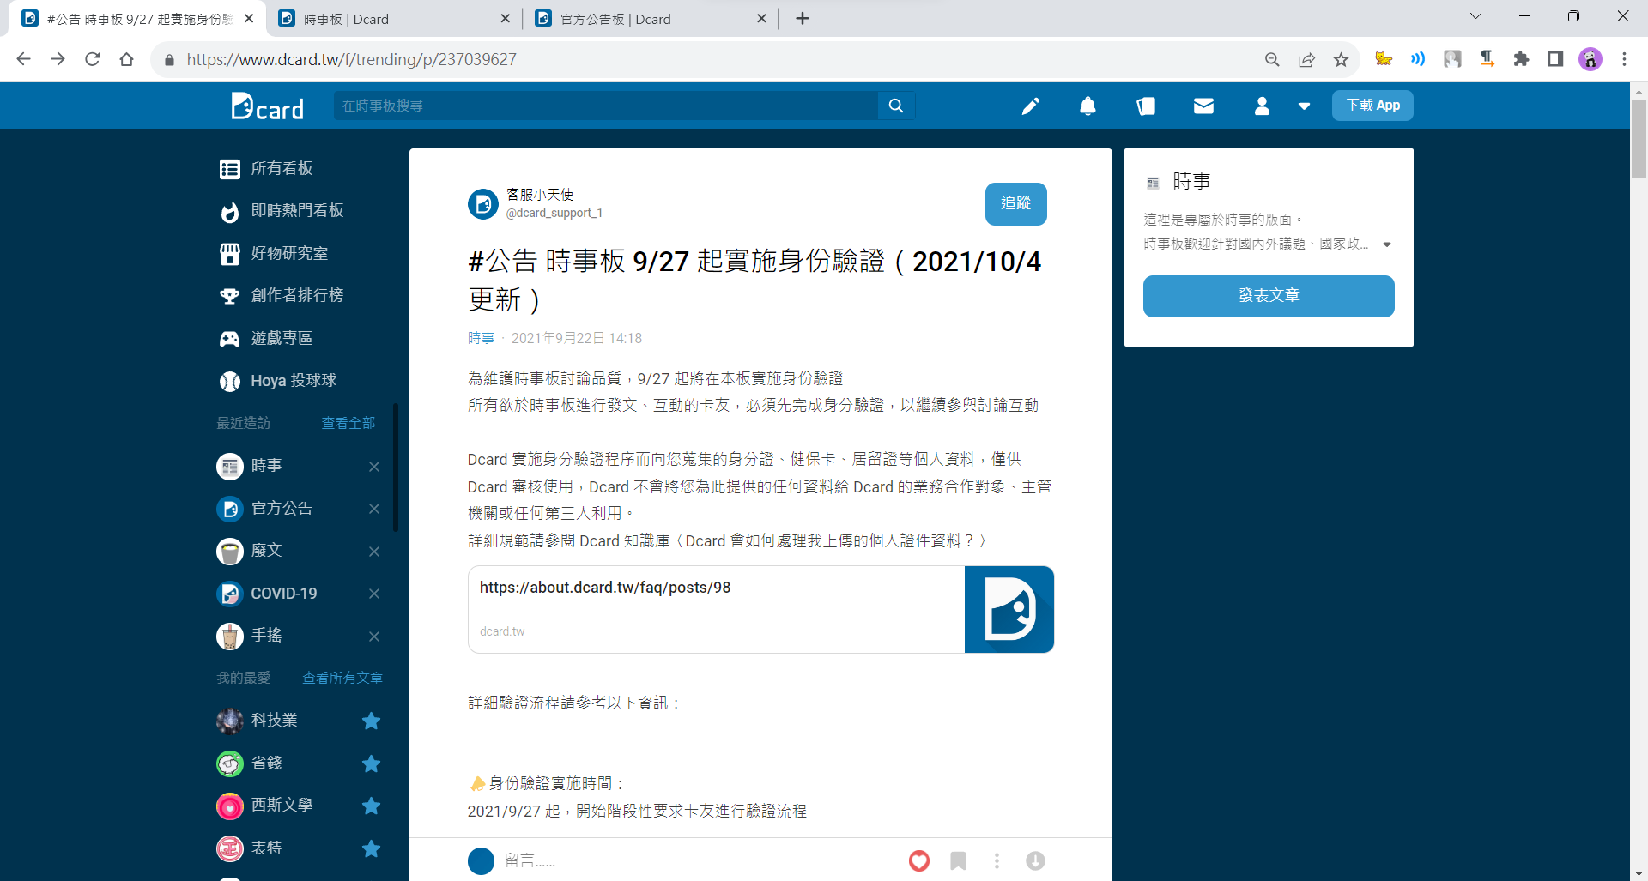Viewport: 1648px width, 881px height.
Task: Jump to the comments with the down arrow
Action: tap(1035, 860)
